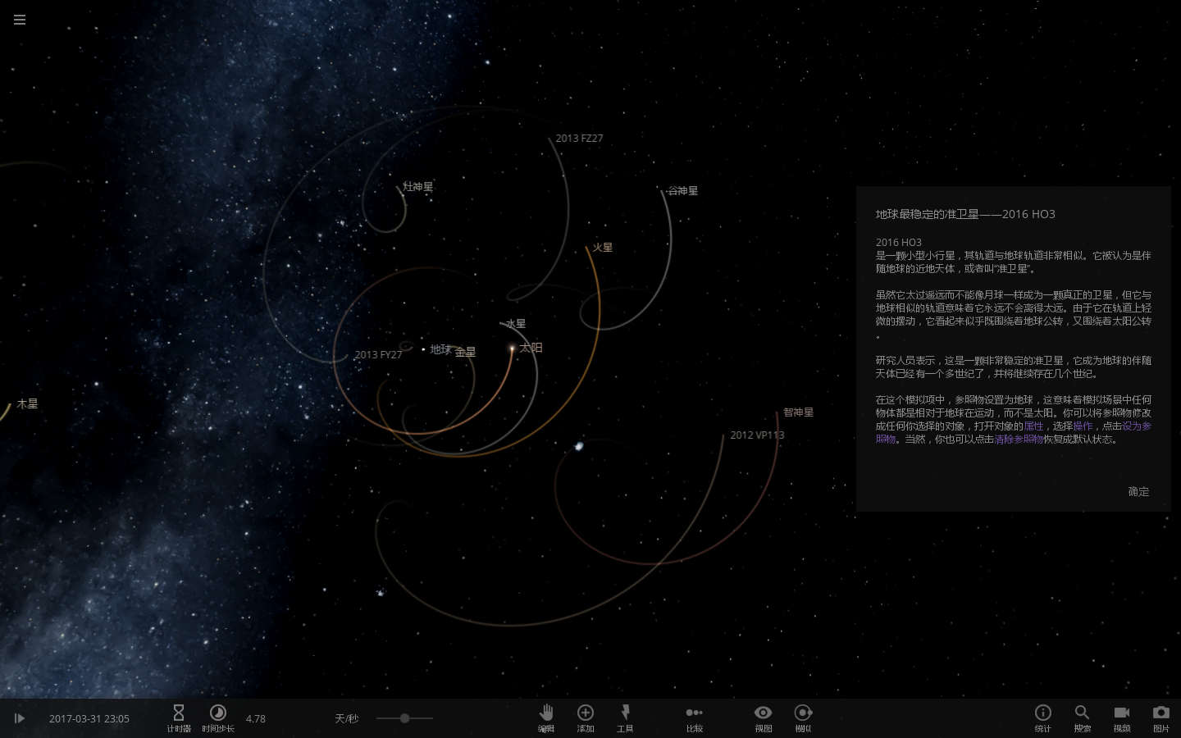Select the 金星 Venus label

466,352
